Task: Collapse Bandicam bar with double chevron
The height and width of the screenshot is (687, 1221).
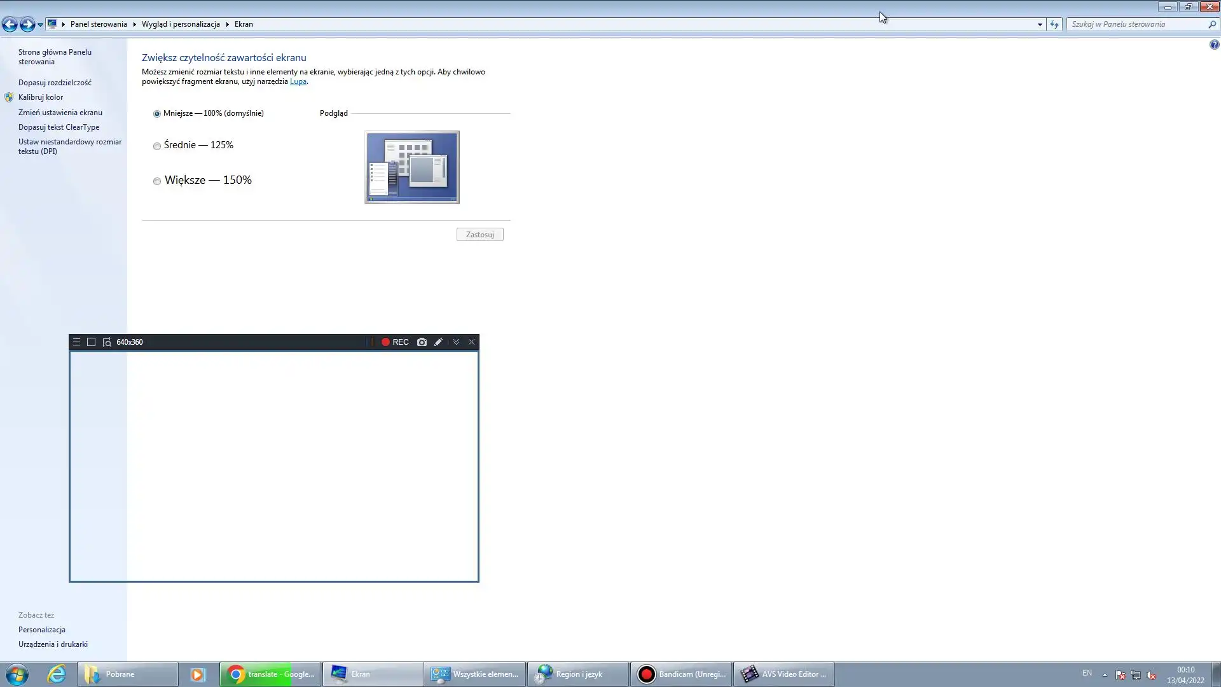Action: (456, 342)
